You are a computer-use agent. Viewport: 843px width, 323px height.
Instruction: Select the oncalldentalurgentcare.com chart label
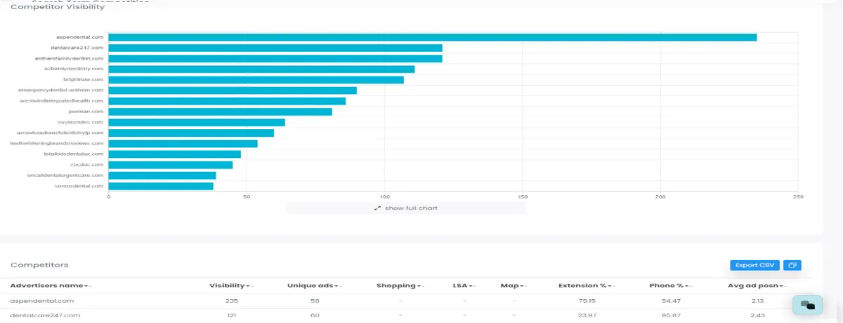65,175
